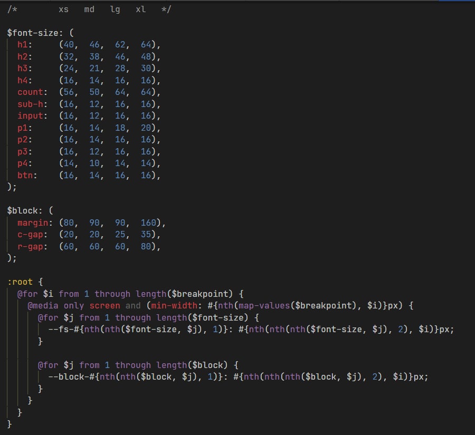Viewport: 475px width, 435px height.
Task: Click the $block variable declaration
Action: 22,210
